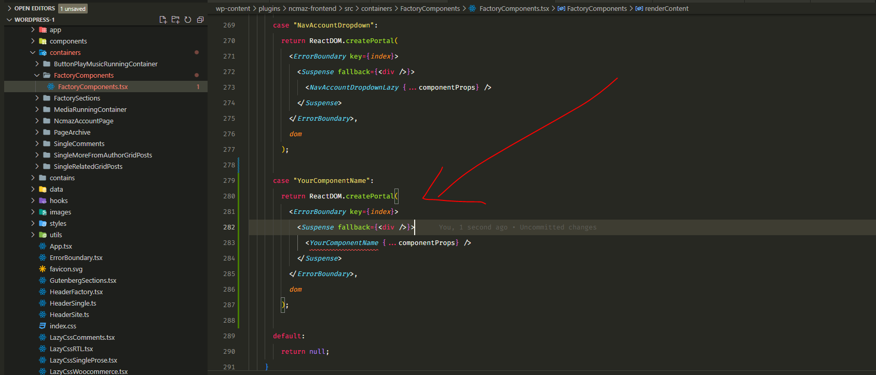The height and width of the screenshot is (375, 876).
Task: Click the 'default:' keyword on line 289
Action: click(x=289, y=336)
